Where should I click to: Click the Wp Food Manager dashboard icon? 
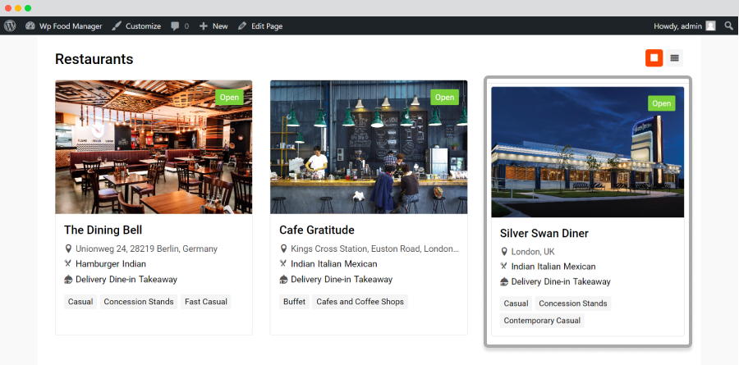pyautogui.click(x=30, y=26)
